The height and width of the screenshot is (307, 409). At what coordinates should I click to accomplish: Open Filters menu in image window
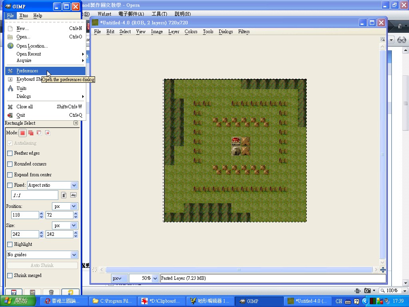click(x=244, y=32)
